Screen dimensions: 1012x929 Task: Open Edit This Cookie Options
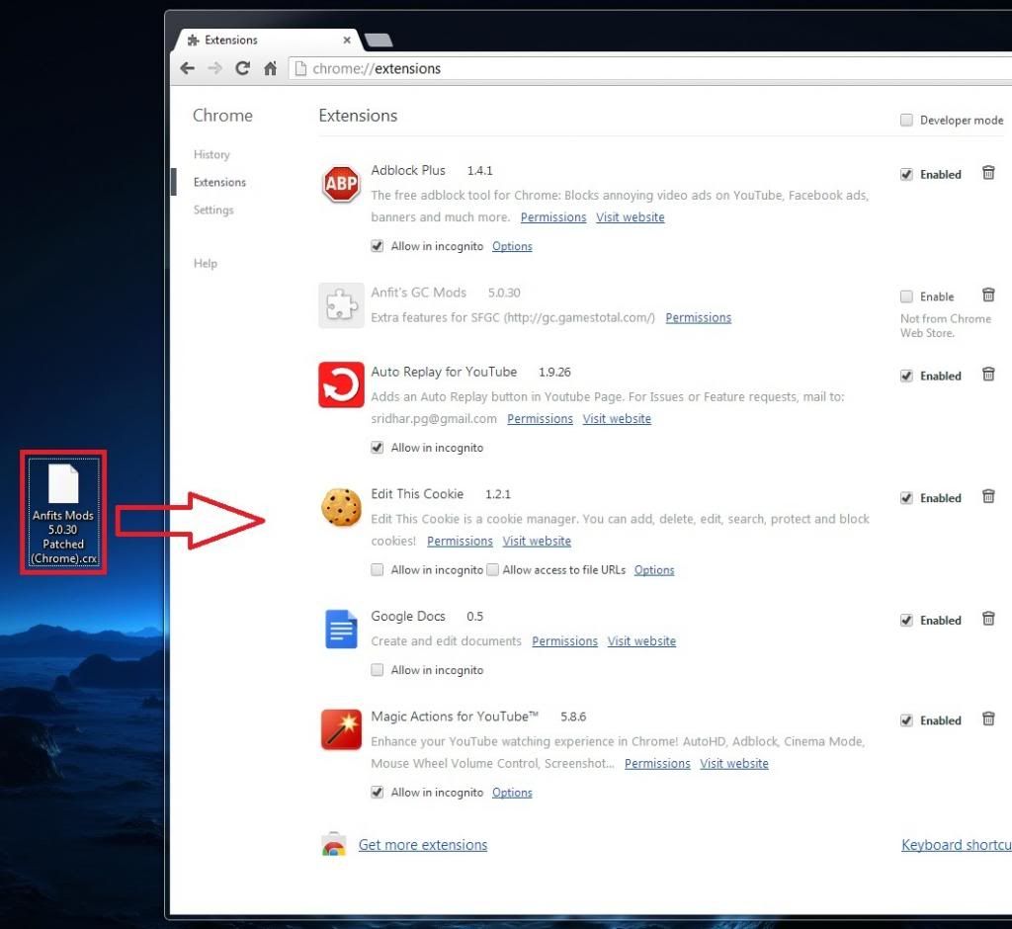coord(654,570)
